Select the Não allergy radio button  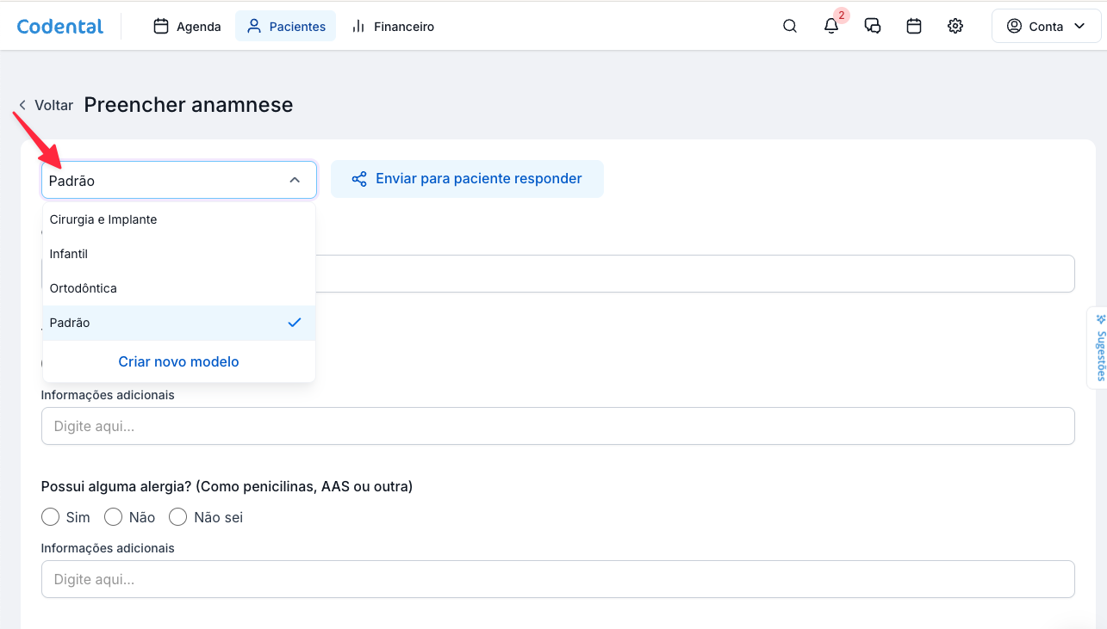(x=114, y=517)
